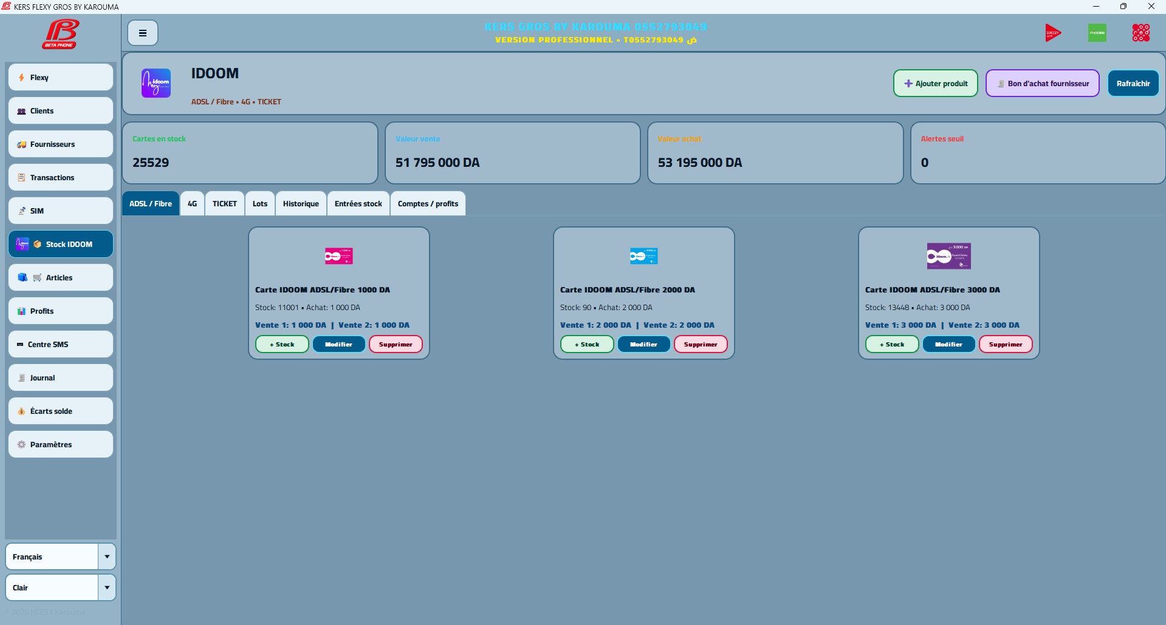Open Journal section

point(61,377)
